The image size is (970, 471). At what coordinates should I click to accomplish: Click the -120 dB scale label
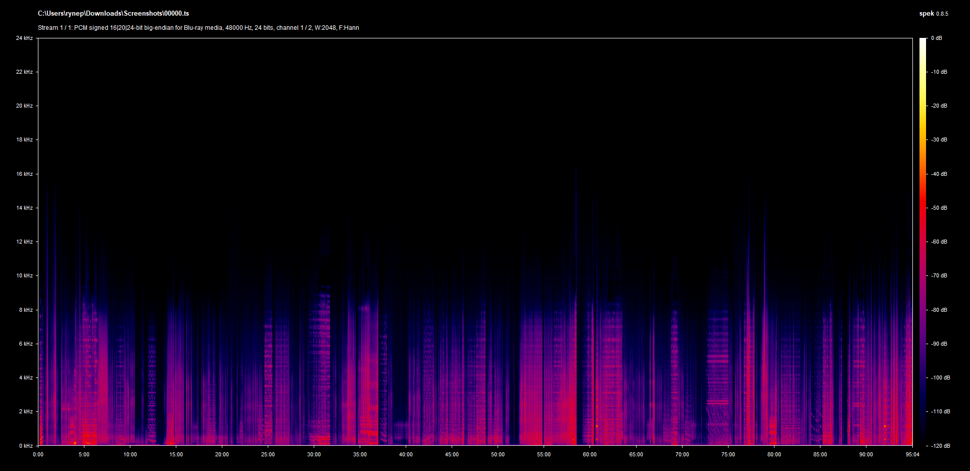940,446
